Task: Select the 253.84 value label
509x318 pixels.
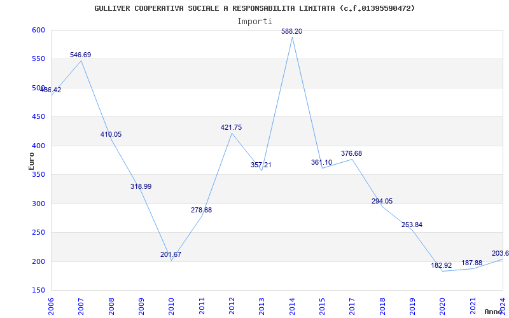Action: 412,225
